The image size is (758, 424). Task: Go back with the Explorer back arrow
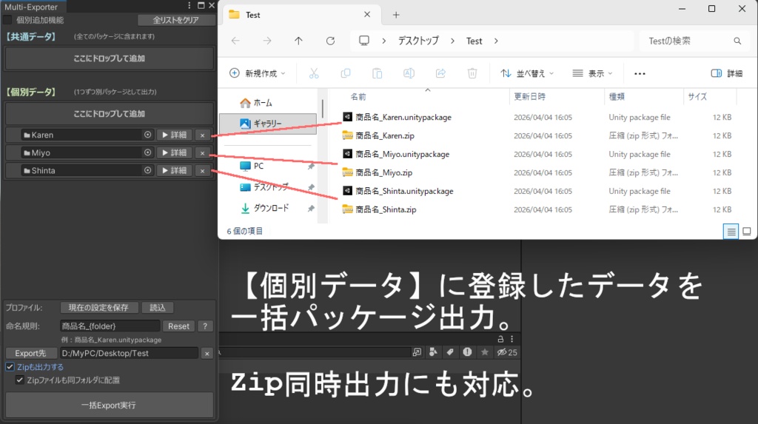click(235, 41)
